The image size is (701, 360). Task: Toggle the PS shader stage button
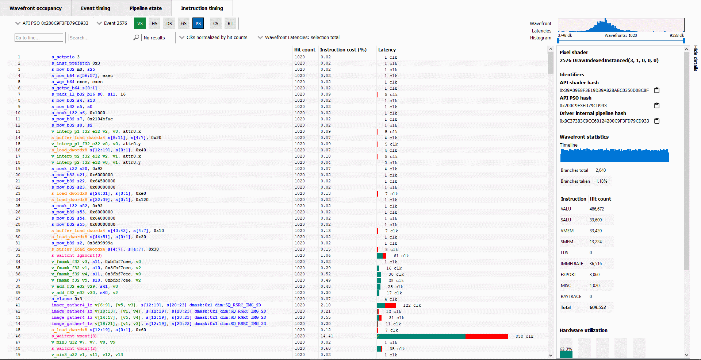click(x=198, y=23)
